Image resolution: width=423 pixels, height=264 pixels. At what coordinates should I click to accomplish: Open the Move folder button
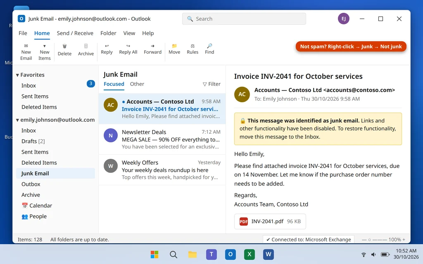pos(174,49)
